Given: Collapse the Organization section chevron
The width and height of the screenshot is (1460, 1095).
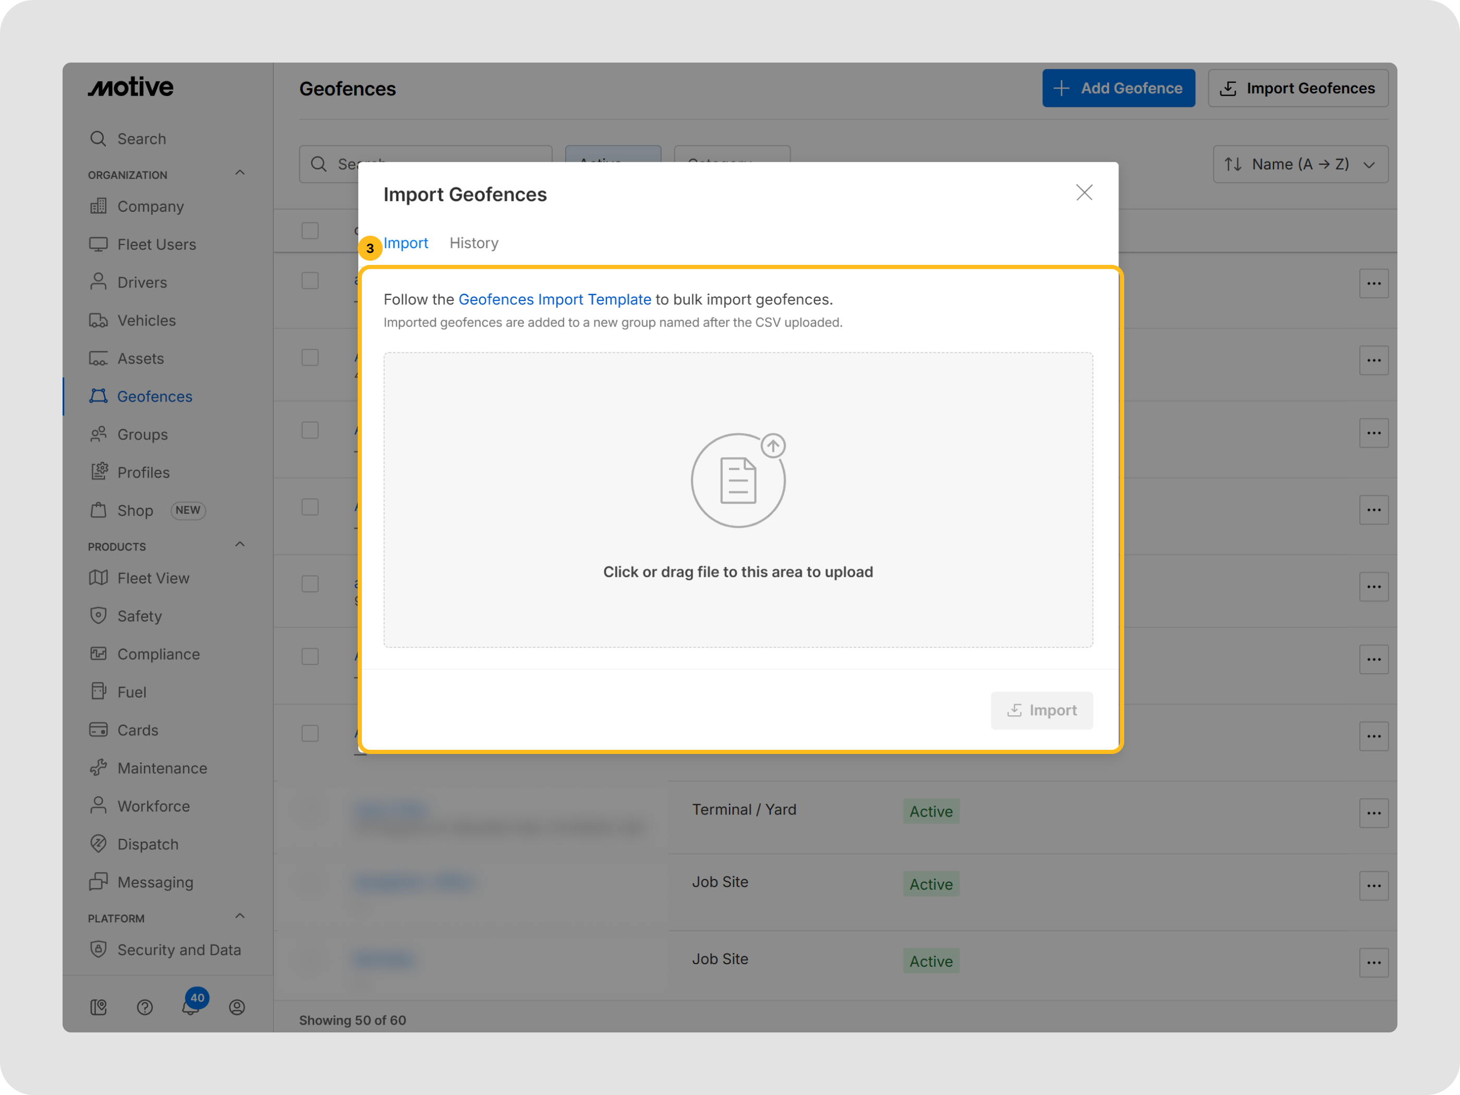Looking at the screenshot, I should tap(240, 173).
